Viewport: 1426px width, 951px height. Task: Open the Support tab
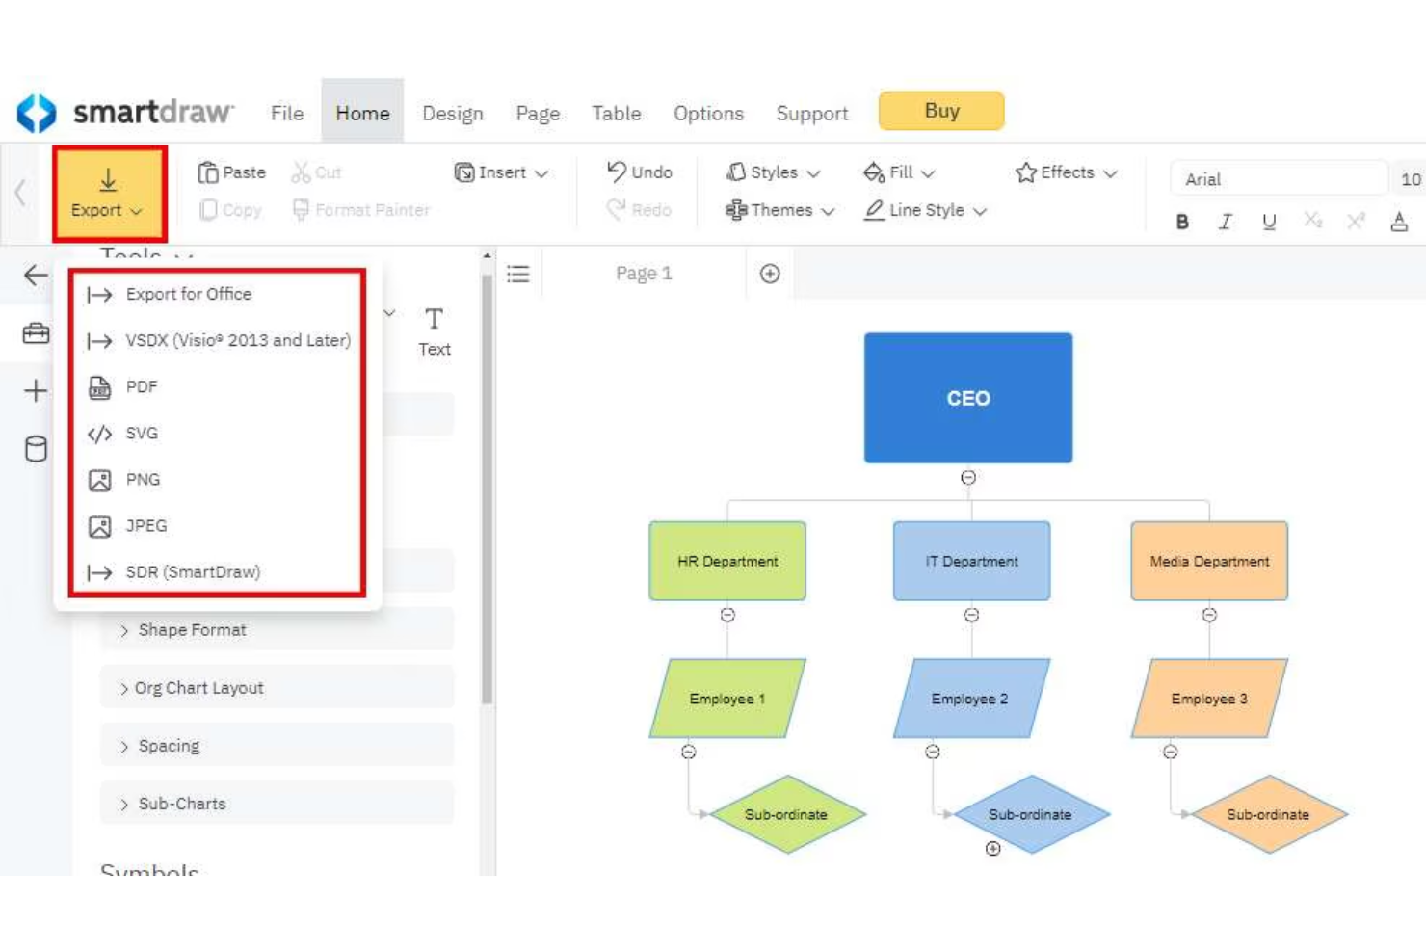click(812, 113)
